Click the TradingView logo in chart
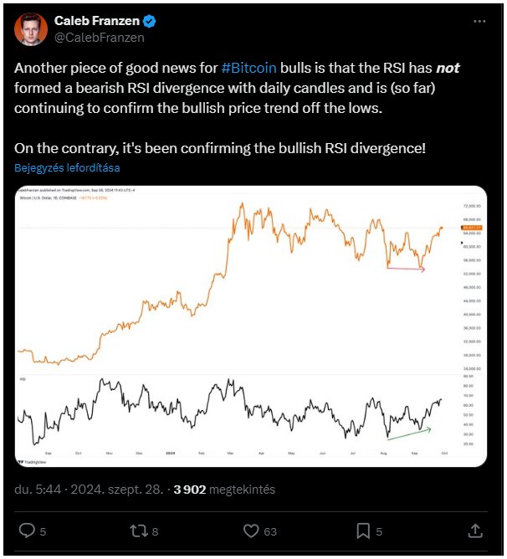 point(32,462)
